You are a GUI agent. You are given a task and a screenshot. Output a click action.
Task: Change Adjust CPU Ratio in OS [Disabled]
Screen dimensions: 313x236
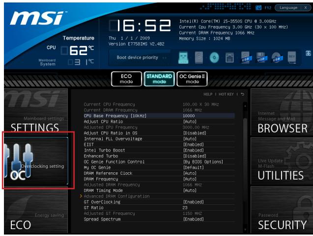[x=195, y=133]
